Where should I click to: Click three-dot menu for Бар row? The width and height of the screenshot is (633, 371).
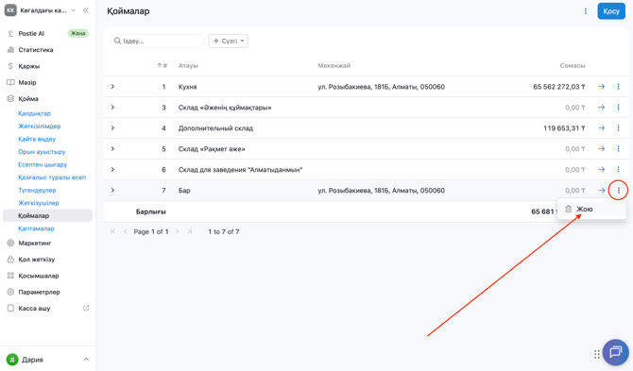click(618, 191)
